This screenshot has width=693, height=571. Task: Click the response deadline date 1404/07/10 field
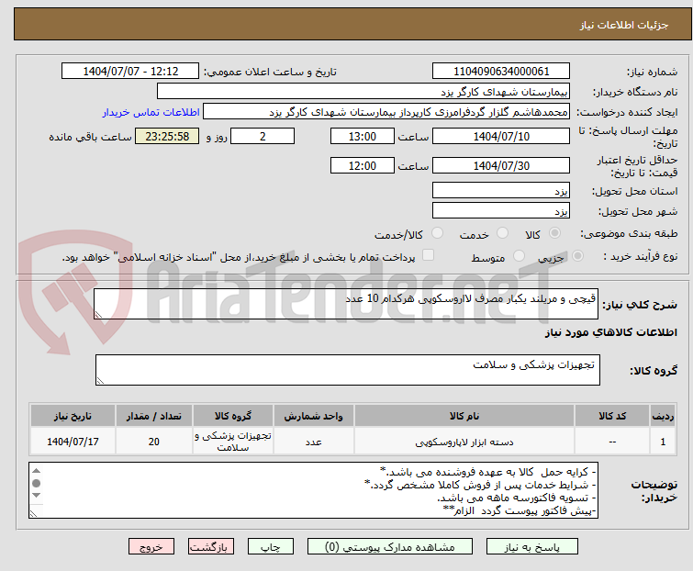(501, 136)
